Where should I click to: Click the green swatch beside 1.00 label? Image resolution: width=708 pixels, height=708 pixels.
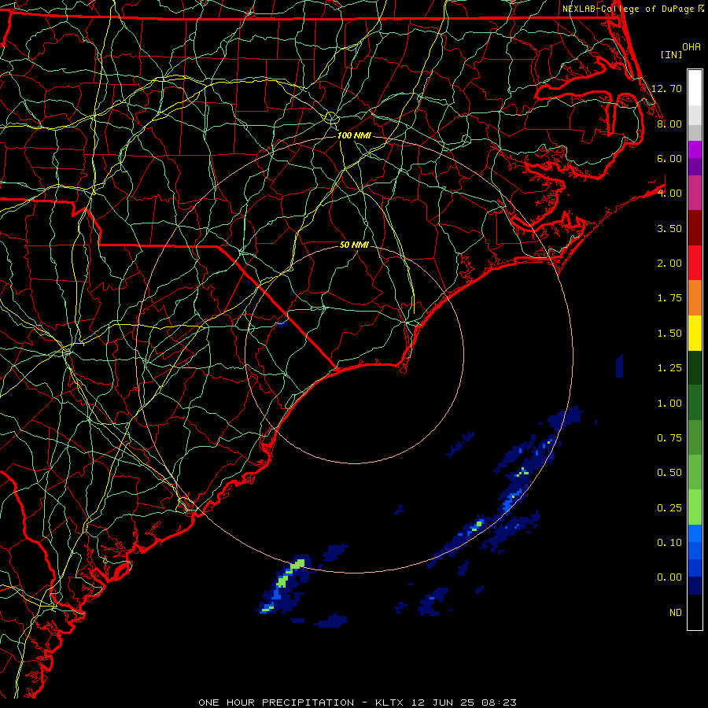695,403
